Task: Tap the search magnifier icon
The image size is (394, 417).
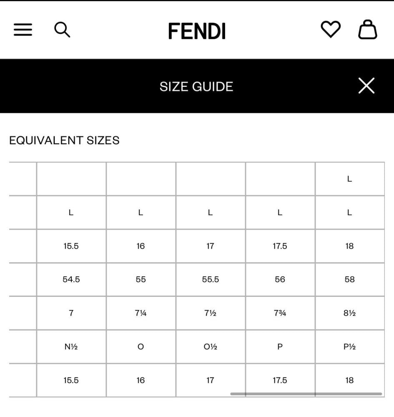Action: [62, 30]
